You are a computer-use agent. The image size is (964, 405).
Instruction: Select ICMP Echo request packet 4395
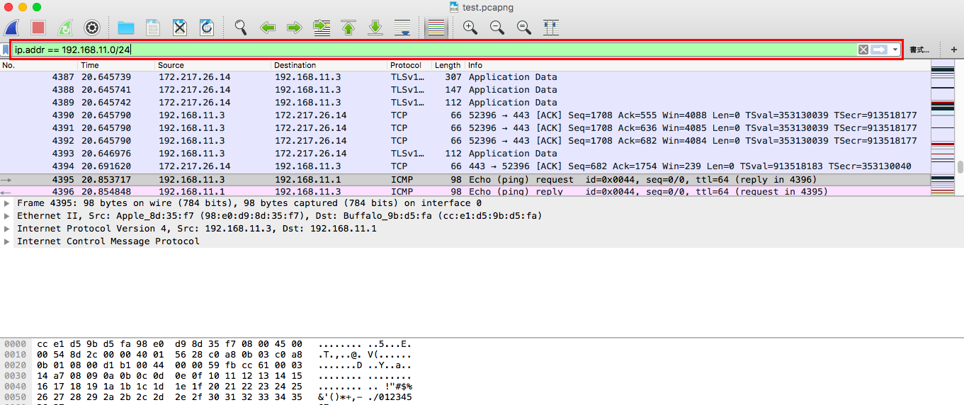[x=465, y=180]
